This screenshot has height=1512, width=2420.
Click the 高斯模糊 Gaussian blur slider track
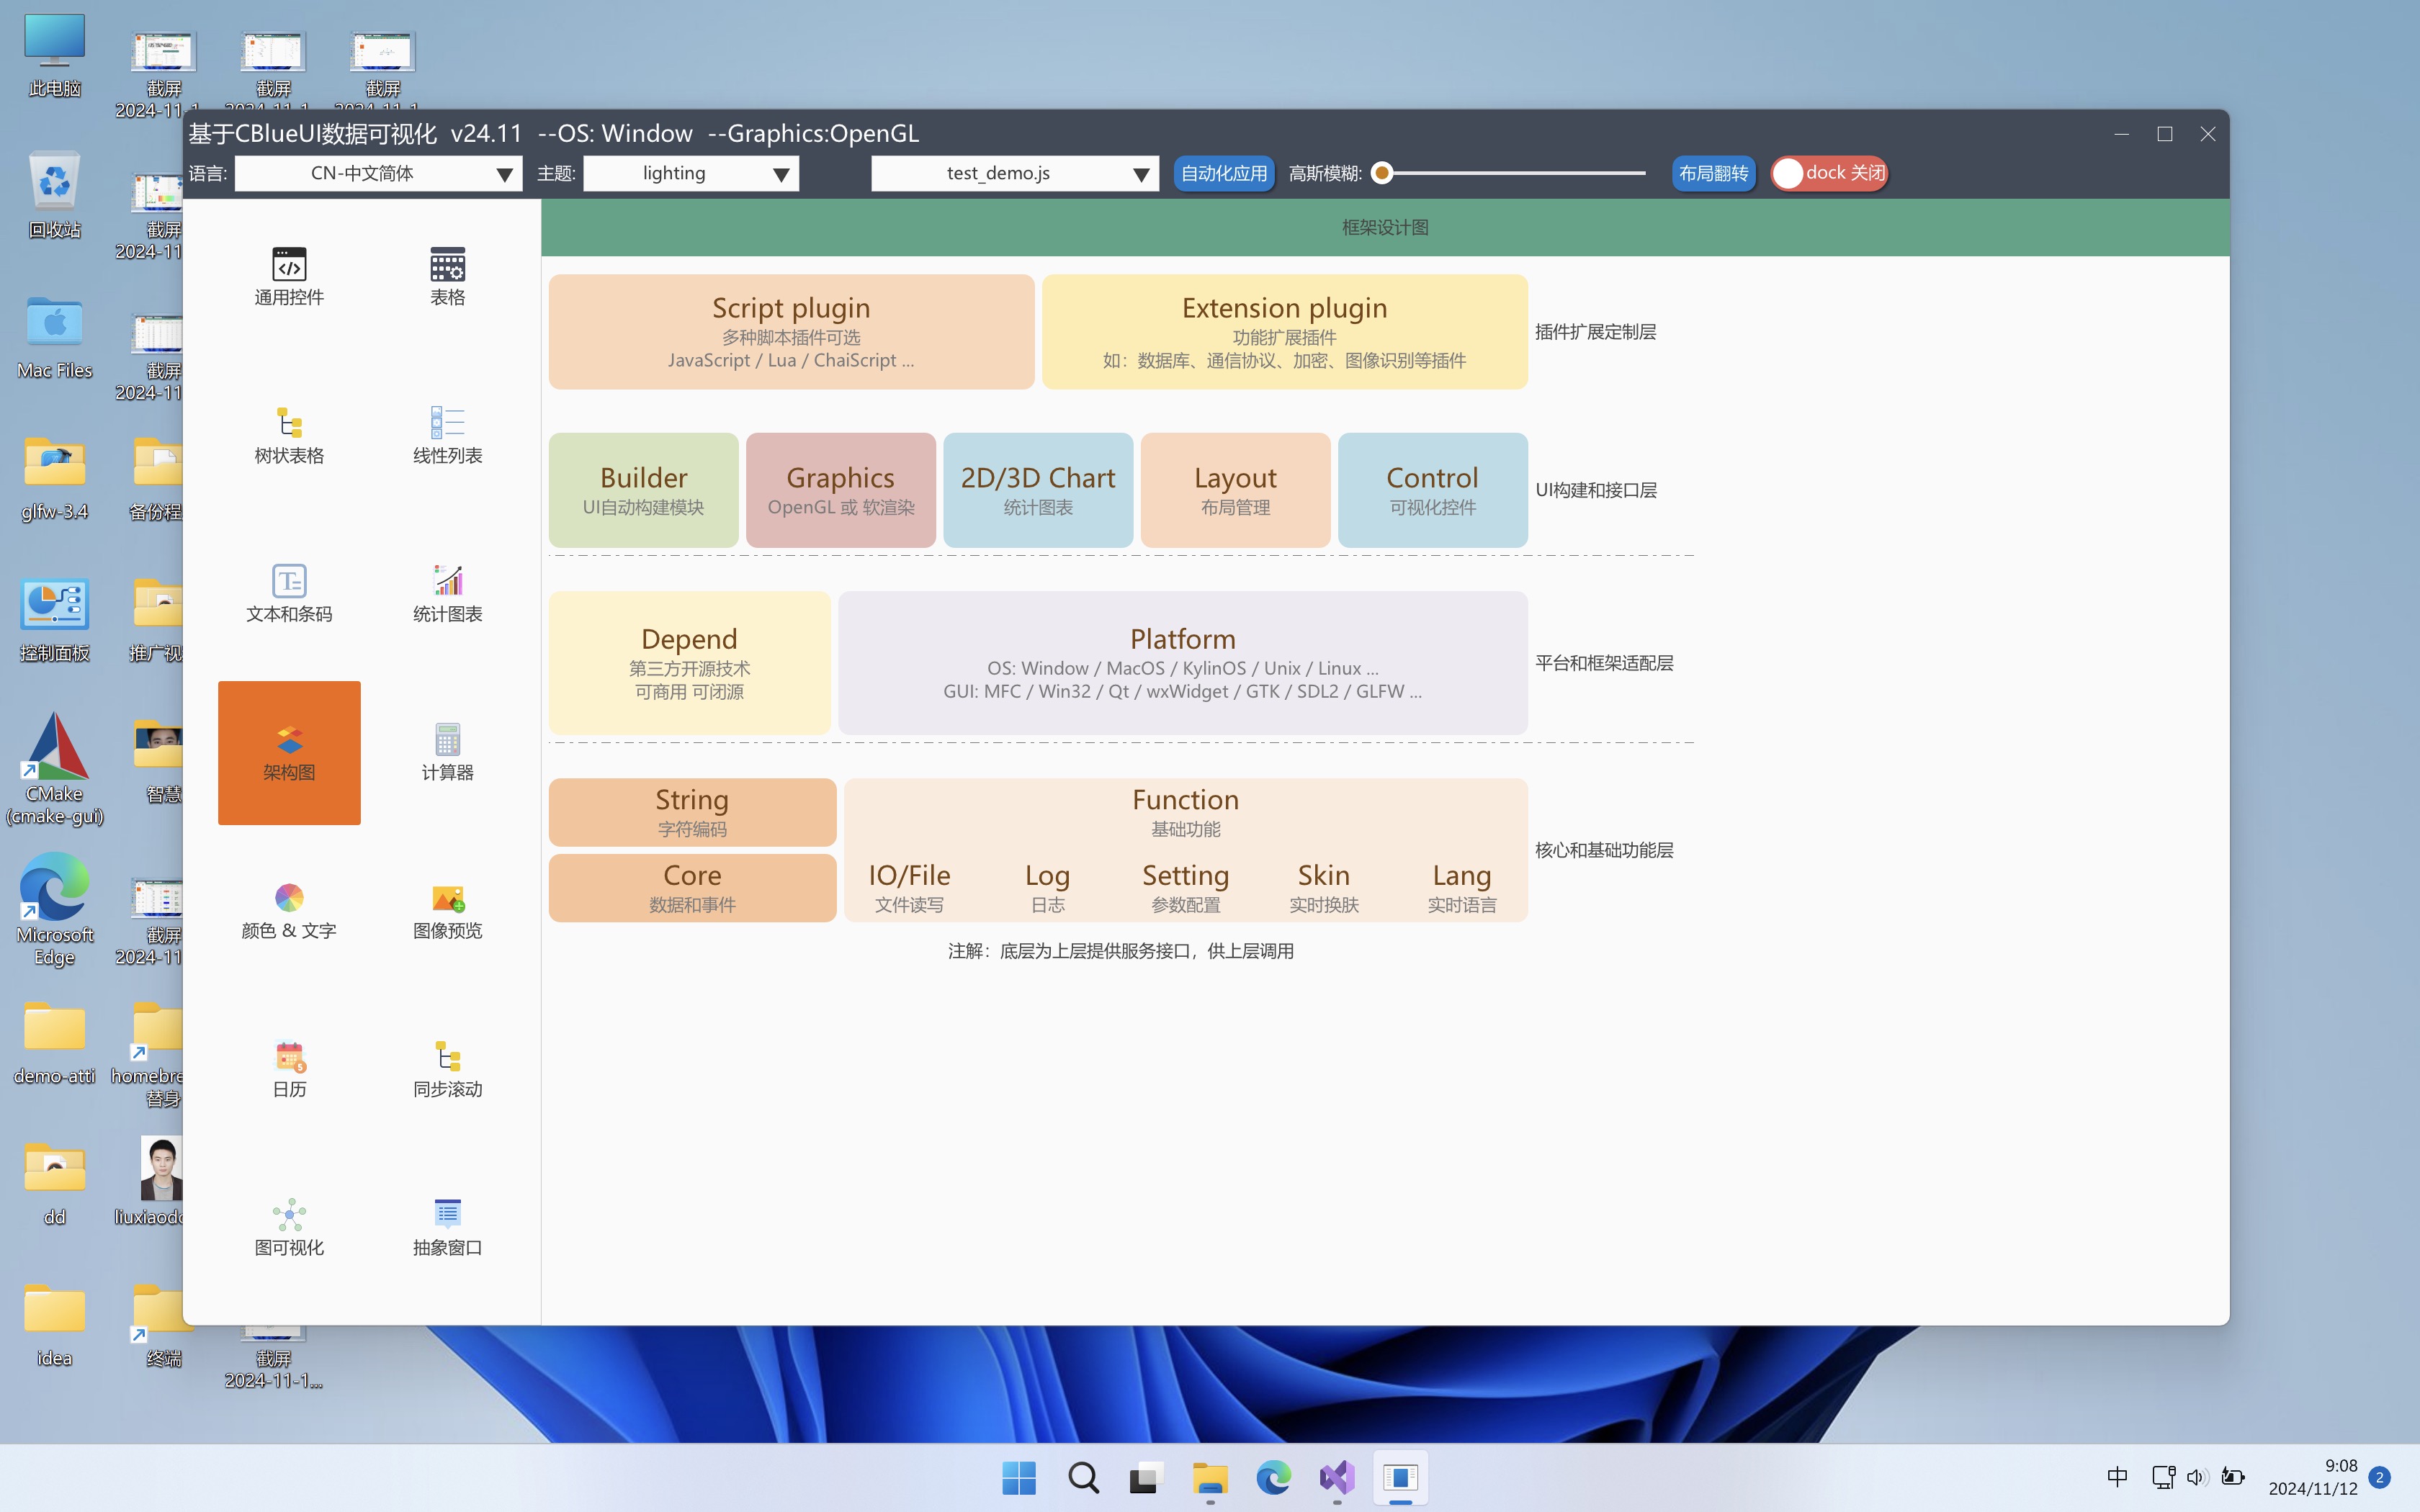tap(1515, 173)
